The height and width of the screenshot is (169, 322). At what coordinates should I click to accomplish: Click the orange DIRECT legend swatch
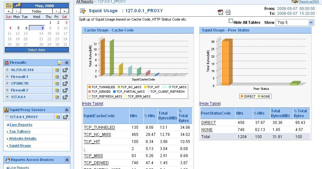(242, 96)
